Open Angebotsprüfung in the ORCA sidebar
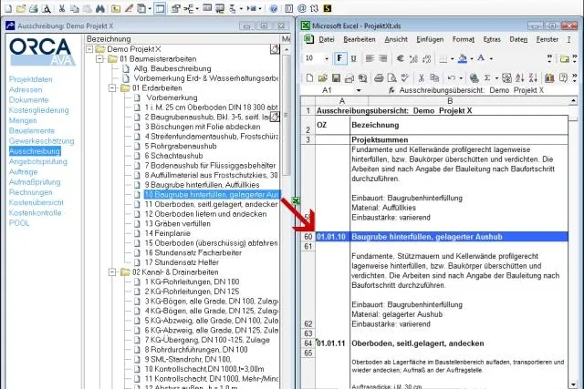584x389 pixels. click(x=38, y=162)
